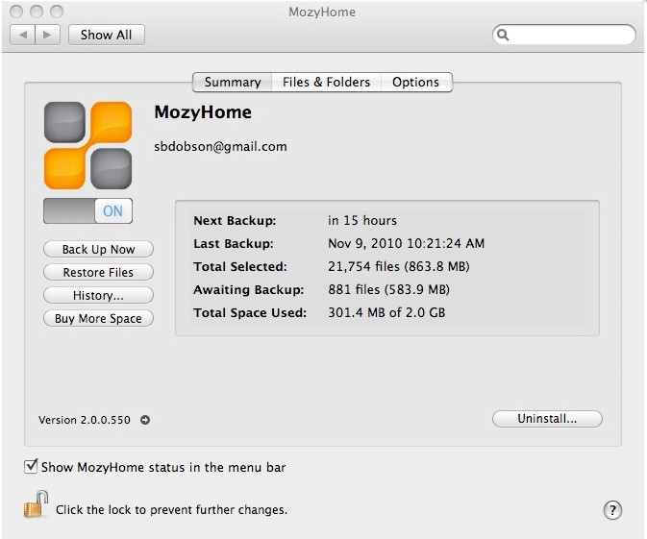Screen dimensions: 647x539
Task: Click the '21,754 files (863.8 MB)' value
Action: tap(399, 266)
